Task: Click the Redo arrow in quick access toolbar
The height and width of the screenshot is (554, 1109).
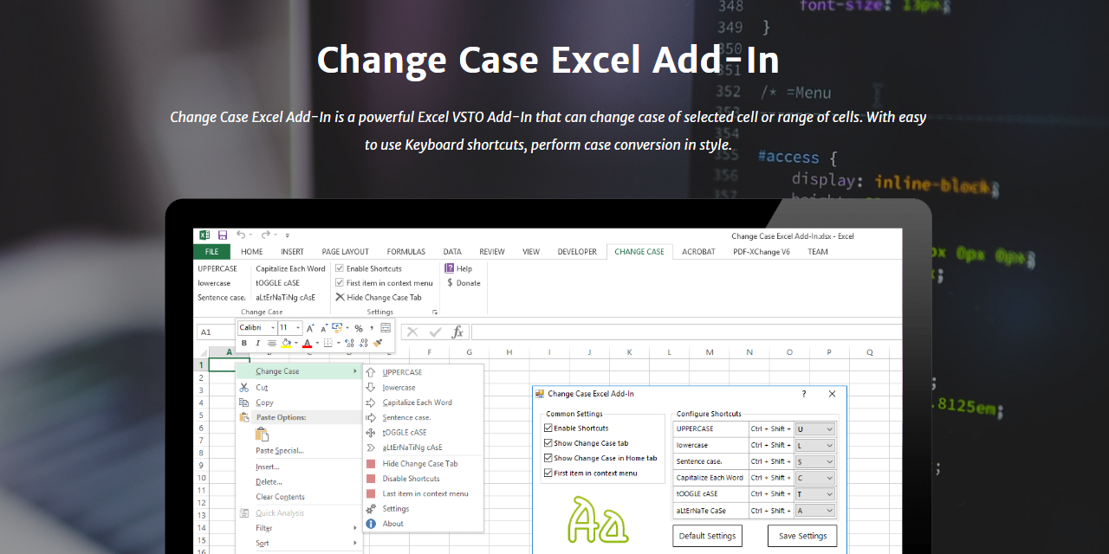Action: [x=265, y=235]
